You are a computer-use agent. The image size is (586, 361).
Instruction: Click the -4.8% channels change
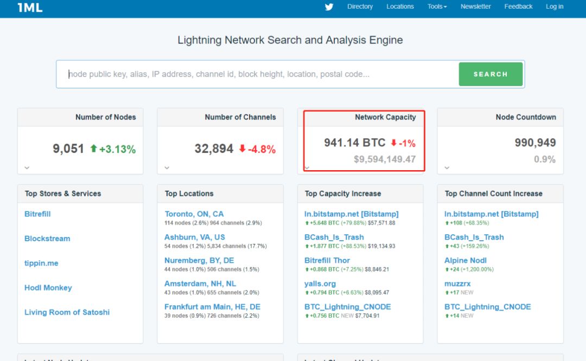pyautogui.click(x=257, y=149)
